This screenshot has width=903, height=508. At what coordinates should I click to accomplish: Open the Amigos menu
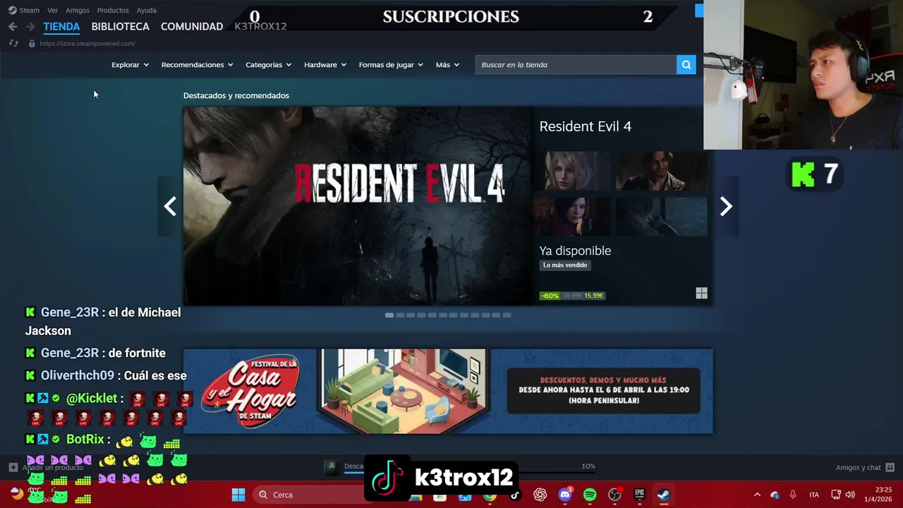(78, 11)
